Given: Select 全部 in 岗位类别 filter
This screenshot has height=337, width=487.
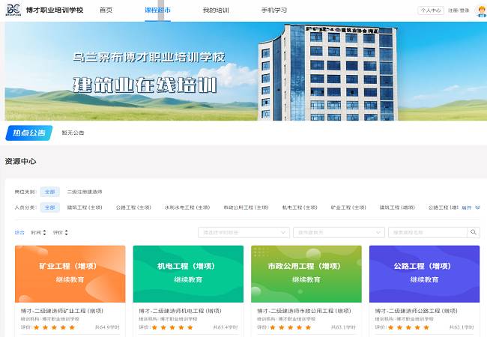Looking at the screenshot, I should pyautogui.click(x=49, y=192).
